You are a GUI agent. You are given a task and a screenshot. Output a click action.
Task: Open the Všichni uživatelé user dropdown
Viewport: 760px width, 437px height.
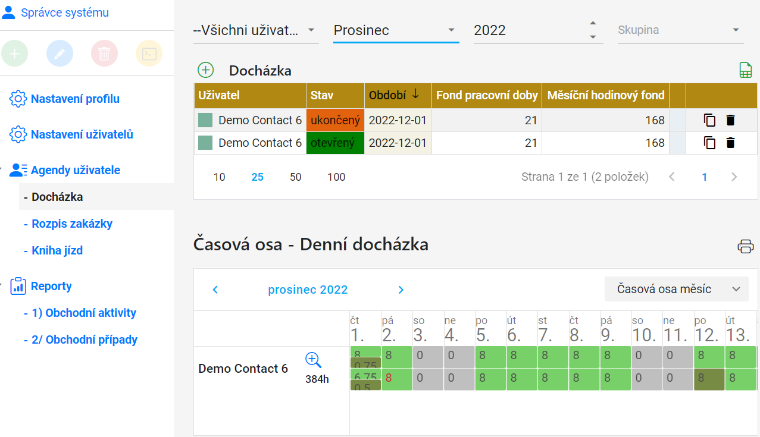[256, 30]
